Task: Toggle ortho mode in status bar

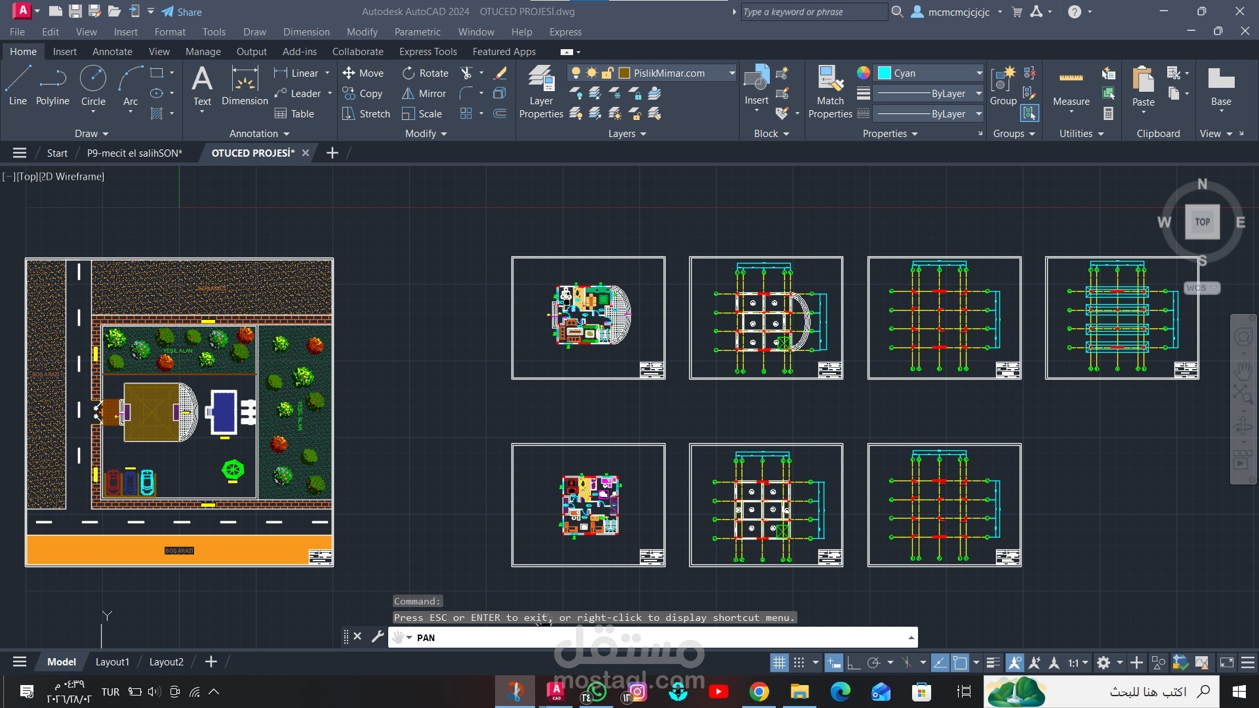Action: [x=853, y=663]
